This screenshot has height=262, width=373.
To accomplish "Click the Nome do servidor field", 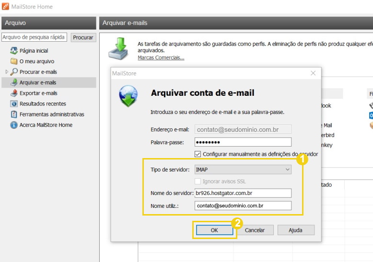I will pyautogui.click(x=243, y=193).
